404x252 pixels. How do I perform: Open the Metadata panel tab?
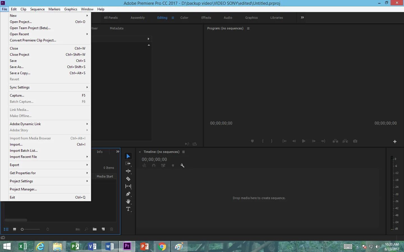point(117,28)
